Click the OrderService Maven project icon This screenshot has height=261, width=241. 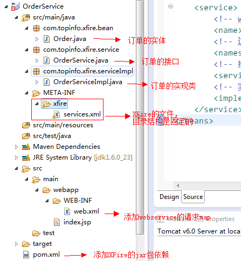point(16,6)
